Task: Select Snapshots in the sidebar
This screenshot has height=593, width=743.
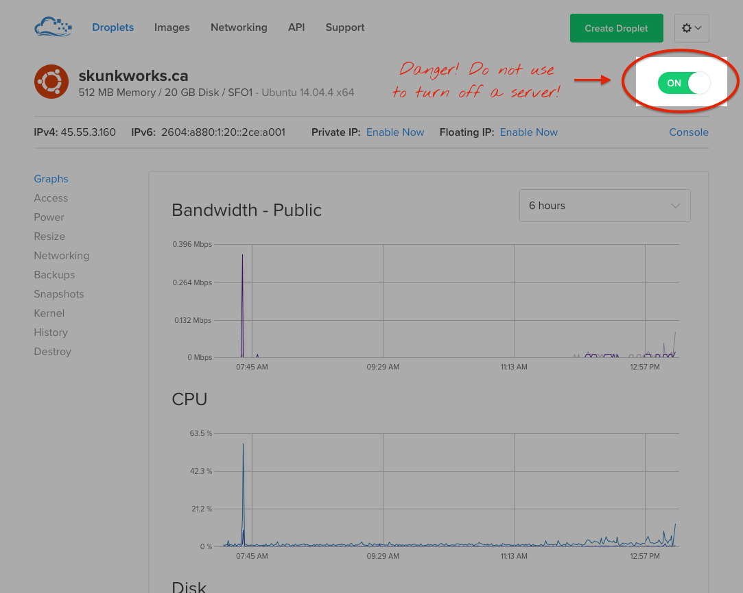Action: [59, 293]
